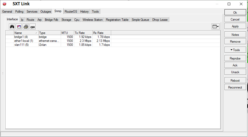Open Notes for the device

click(x=235, y=35)
